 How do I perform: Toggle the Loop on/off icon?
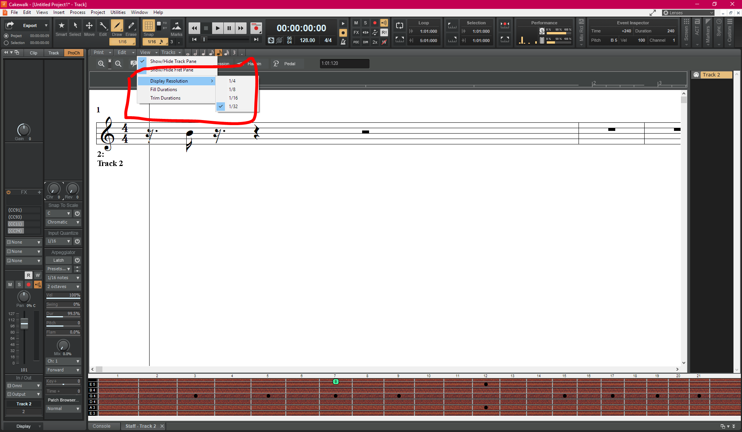pyautogui.click(x=400, y=25)
